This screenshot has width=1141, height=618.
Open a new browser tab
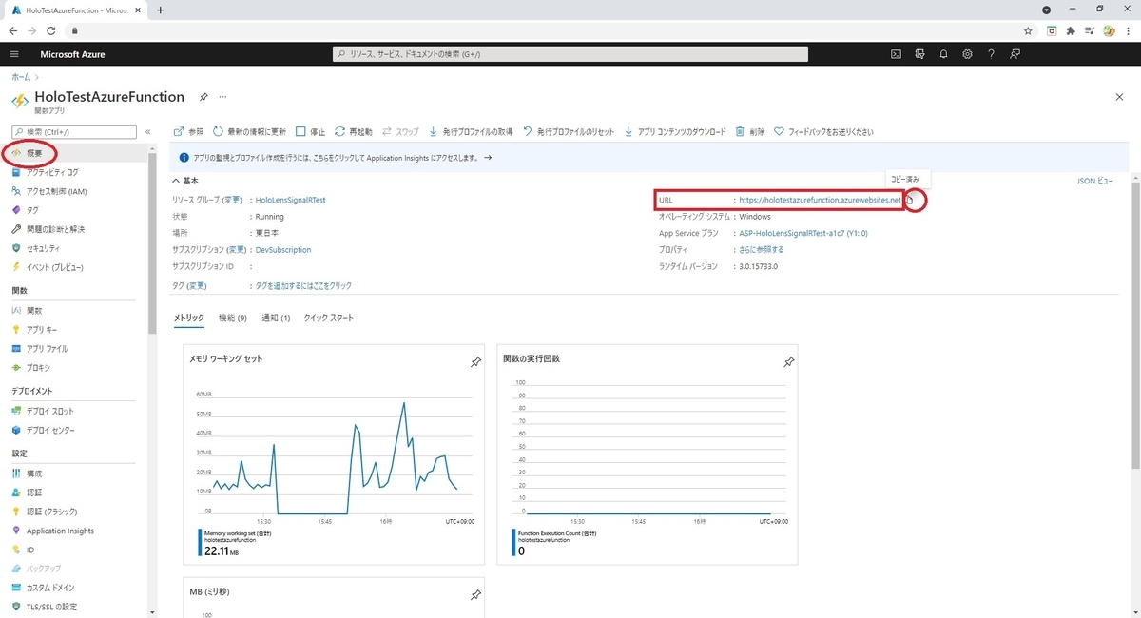point(160,10)
